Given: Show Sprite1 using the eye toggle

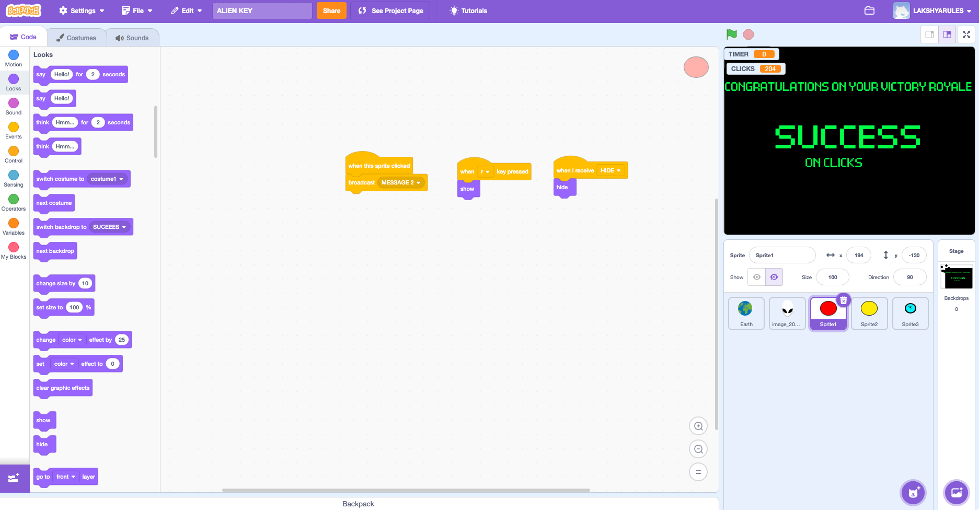Looking at the screenshot, I should (756, 277).
